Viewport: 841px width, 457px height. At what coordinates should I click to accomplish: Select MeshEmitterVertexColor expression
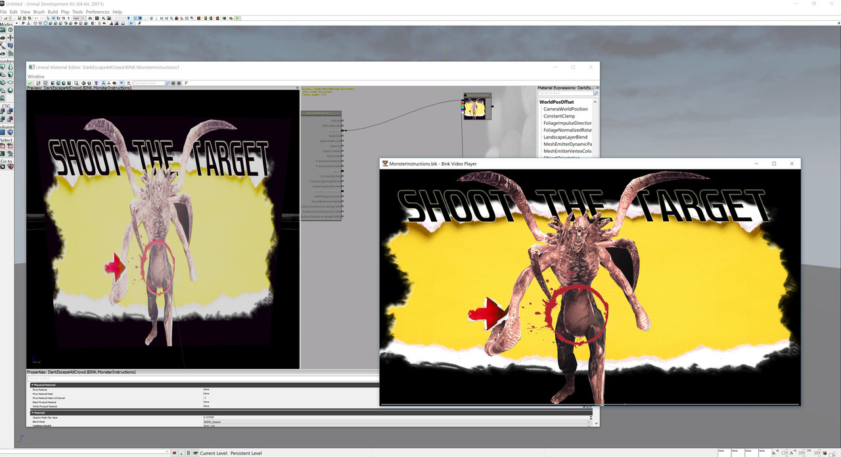pyautogui.click(x=568, y=151)
